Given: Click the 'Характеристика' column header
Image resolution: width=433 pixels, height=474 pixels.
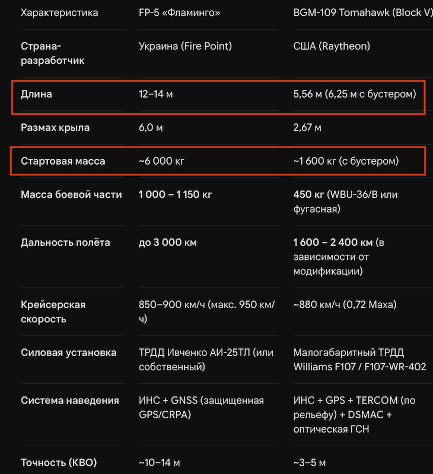Looking at the screenshot, I should pyautogui.click(x=59, y=12).
